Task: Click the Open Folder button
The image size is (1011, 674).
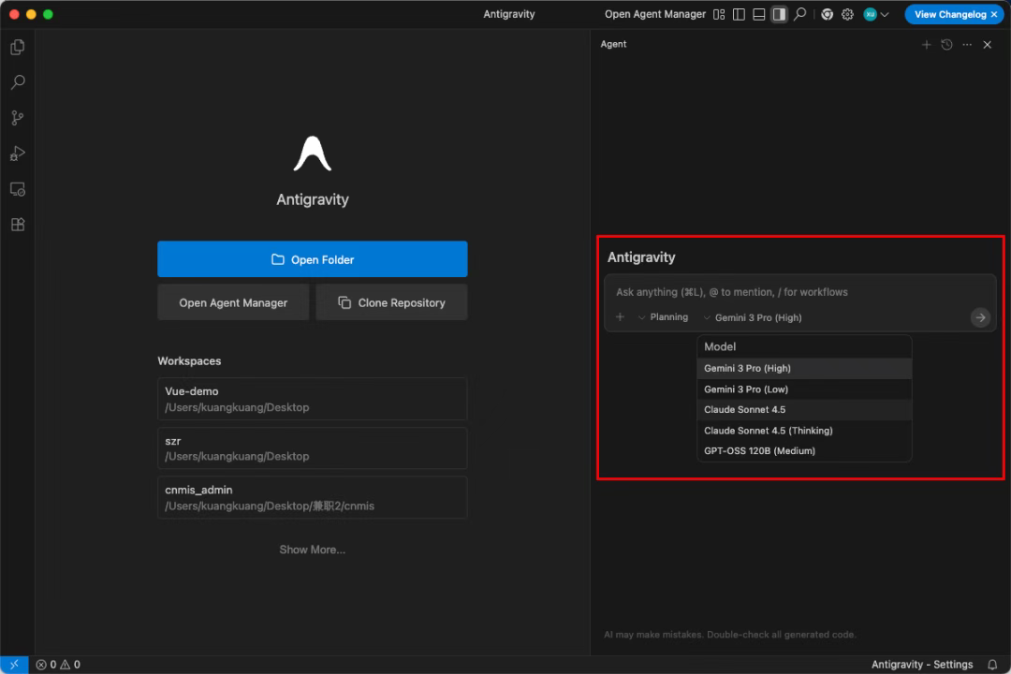Action: (312, 259)
